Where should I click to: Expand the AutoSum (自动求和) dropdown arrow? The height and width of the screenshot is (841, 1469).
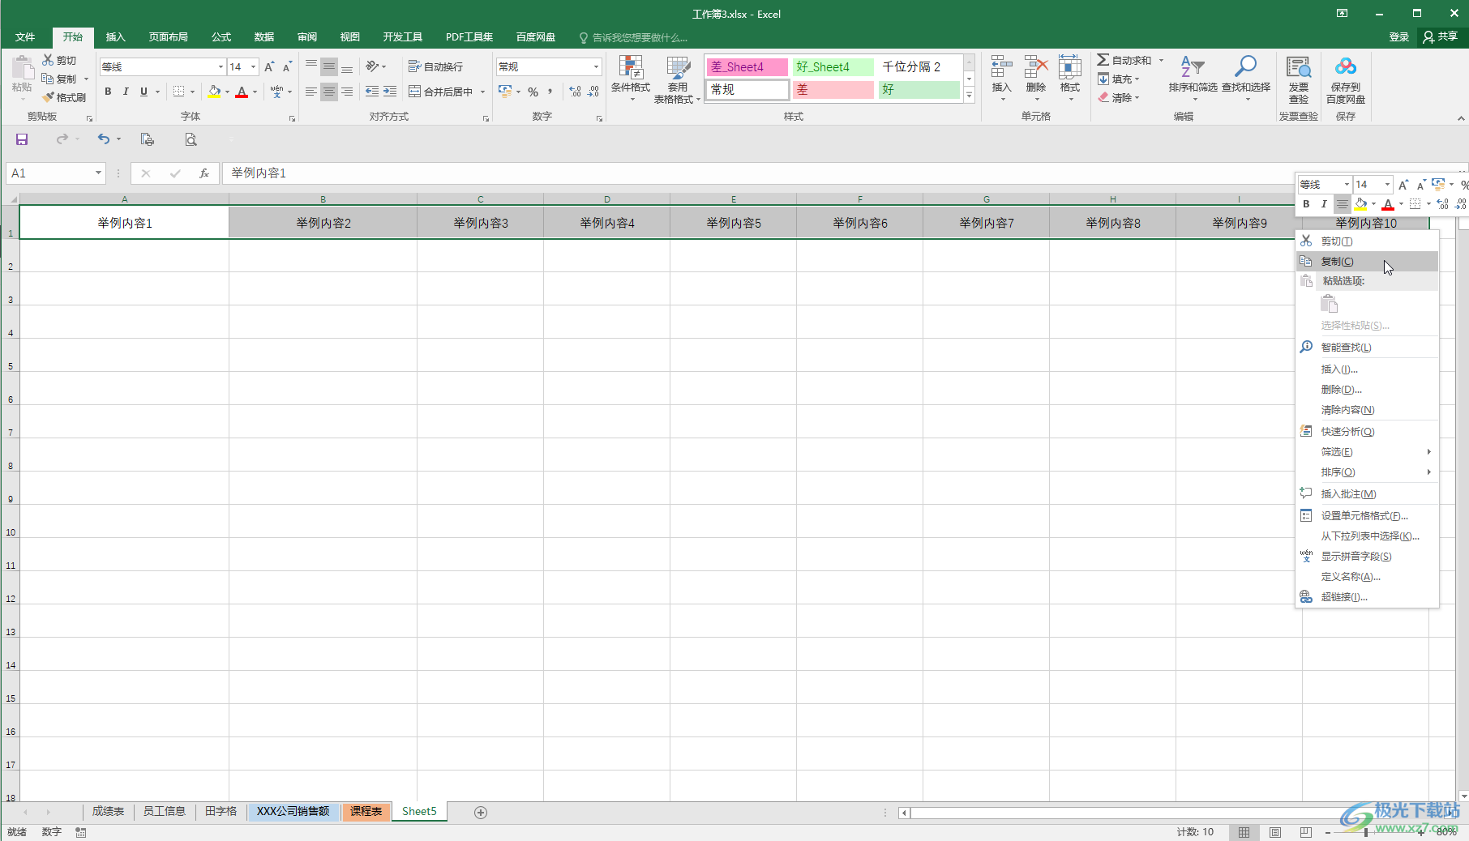click(x=1161, y=60)
